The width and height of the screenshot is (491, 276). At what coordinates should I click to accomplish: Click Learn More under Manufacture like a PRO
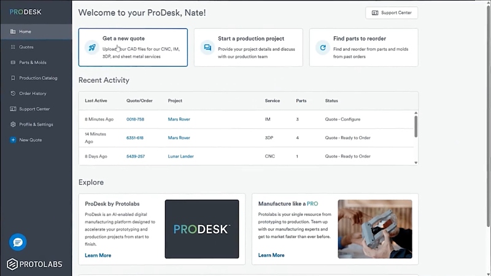271,255
